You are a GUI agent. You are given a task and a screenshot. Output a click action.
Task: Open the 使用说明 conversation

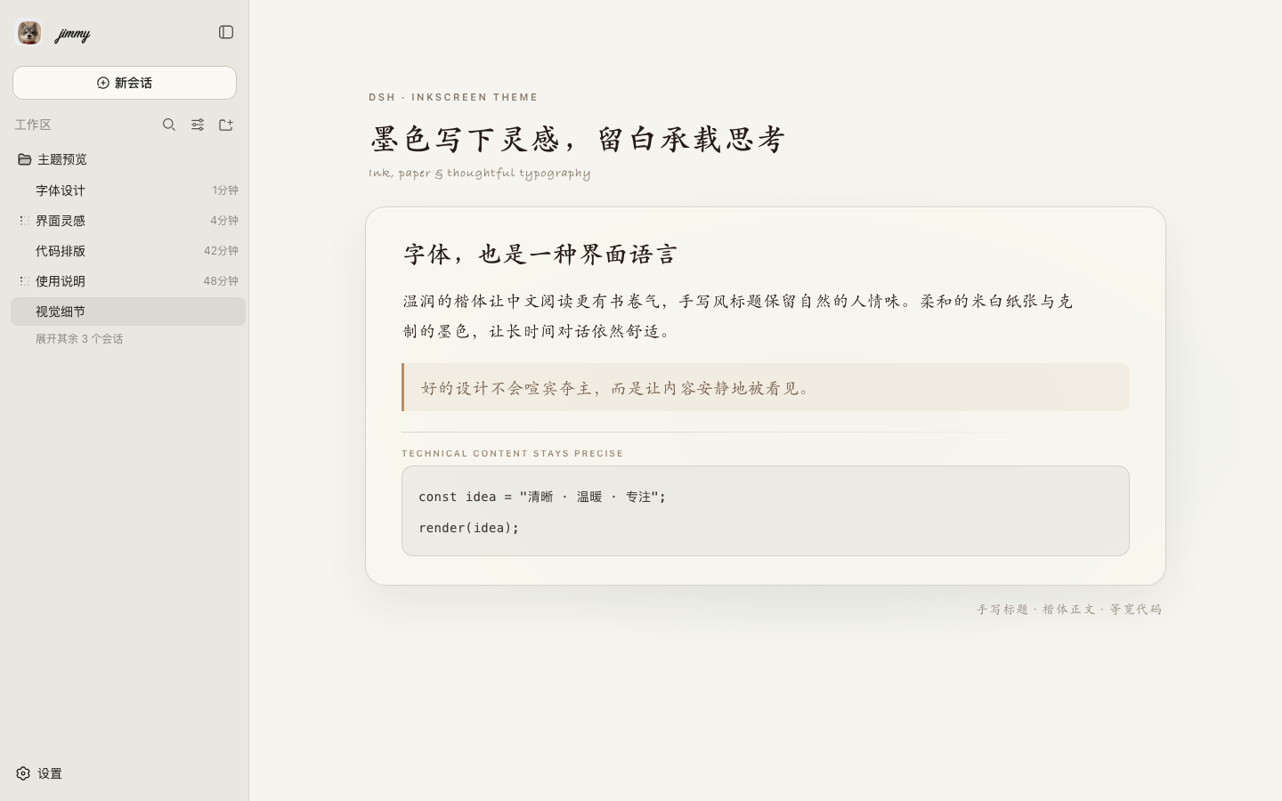[128, 281]
